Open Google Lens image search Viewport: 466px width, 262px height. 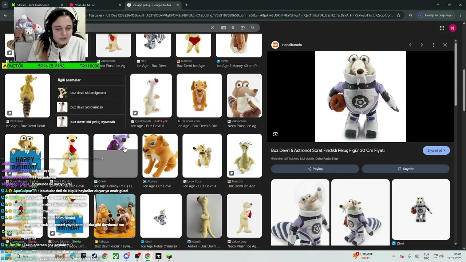click(x=242, y=28)
